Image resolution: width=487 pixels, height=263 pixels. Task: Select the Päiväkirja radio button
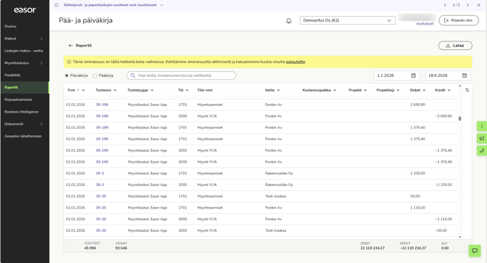point(66,76)
